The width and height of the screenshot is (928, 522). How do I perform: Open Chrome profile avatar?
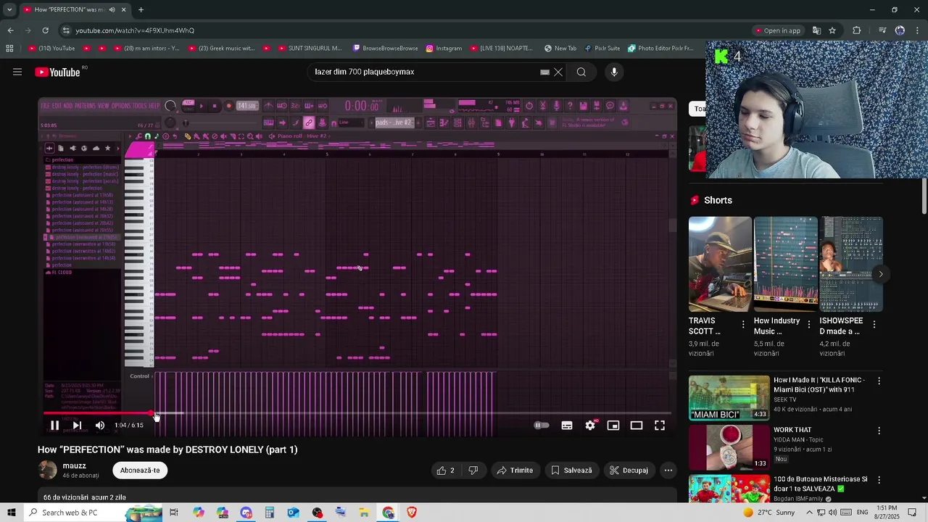[x=900, y=30]
